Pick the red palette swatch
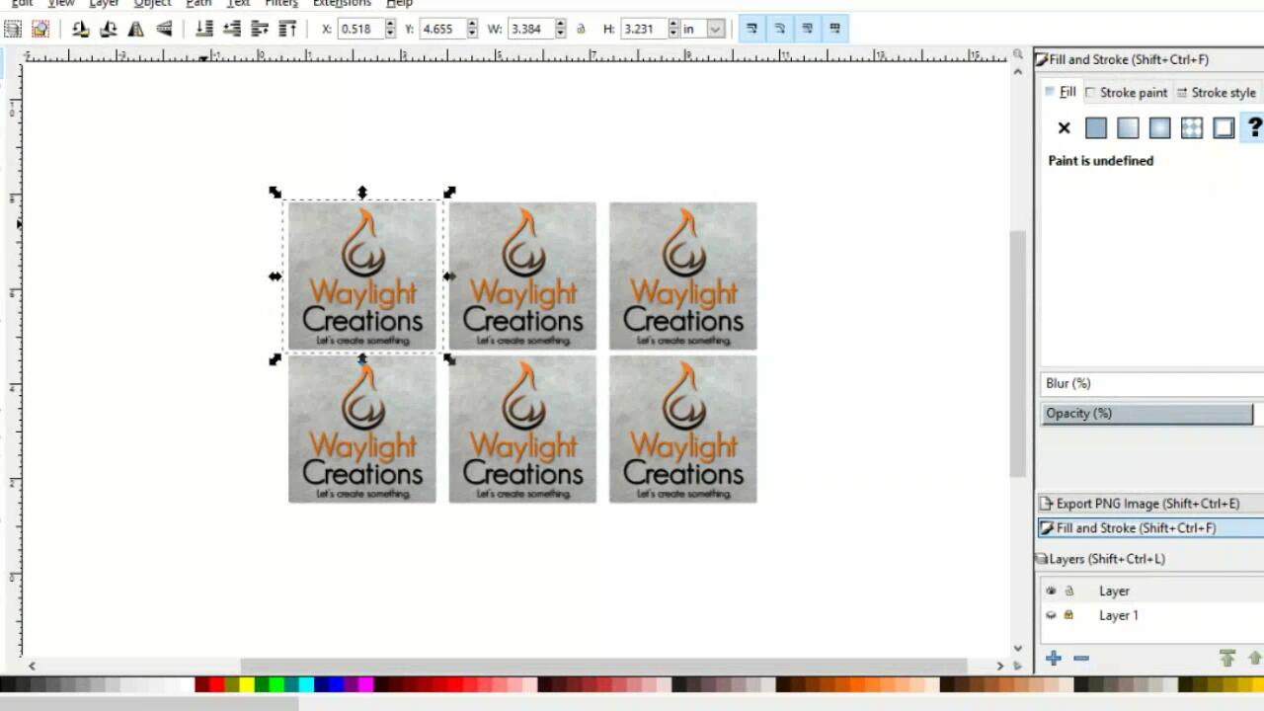The image size is (1264, 711). pos(216,684)
